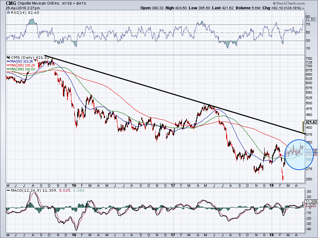
Task: Click the High 424.50 value
Action: click(x=176, y=8)
